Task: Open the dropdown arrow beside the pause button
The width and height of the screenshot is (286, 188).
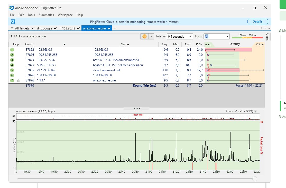Action: (151, 36)
